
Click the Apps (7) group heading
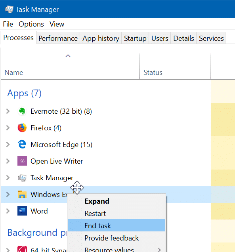pyautogui.click(x=24, y=93)
